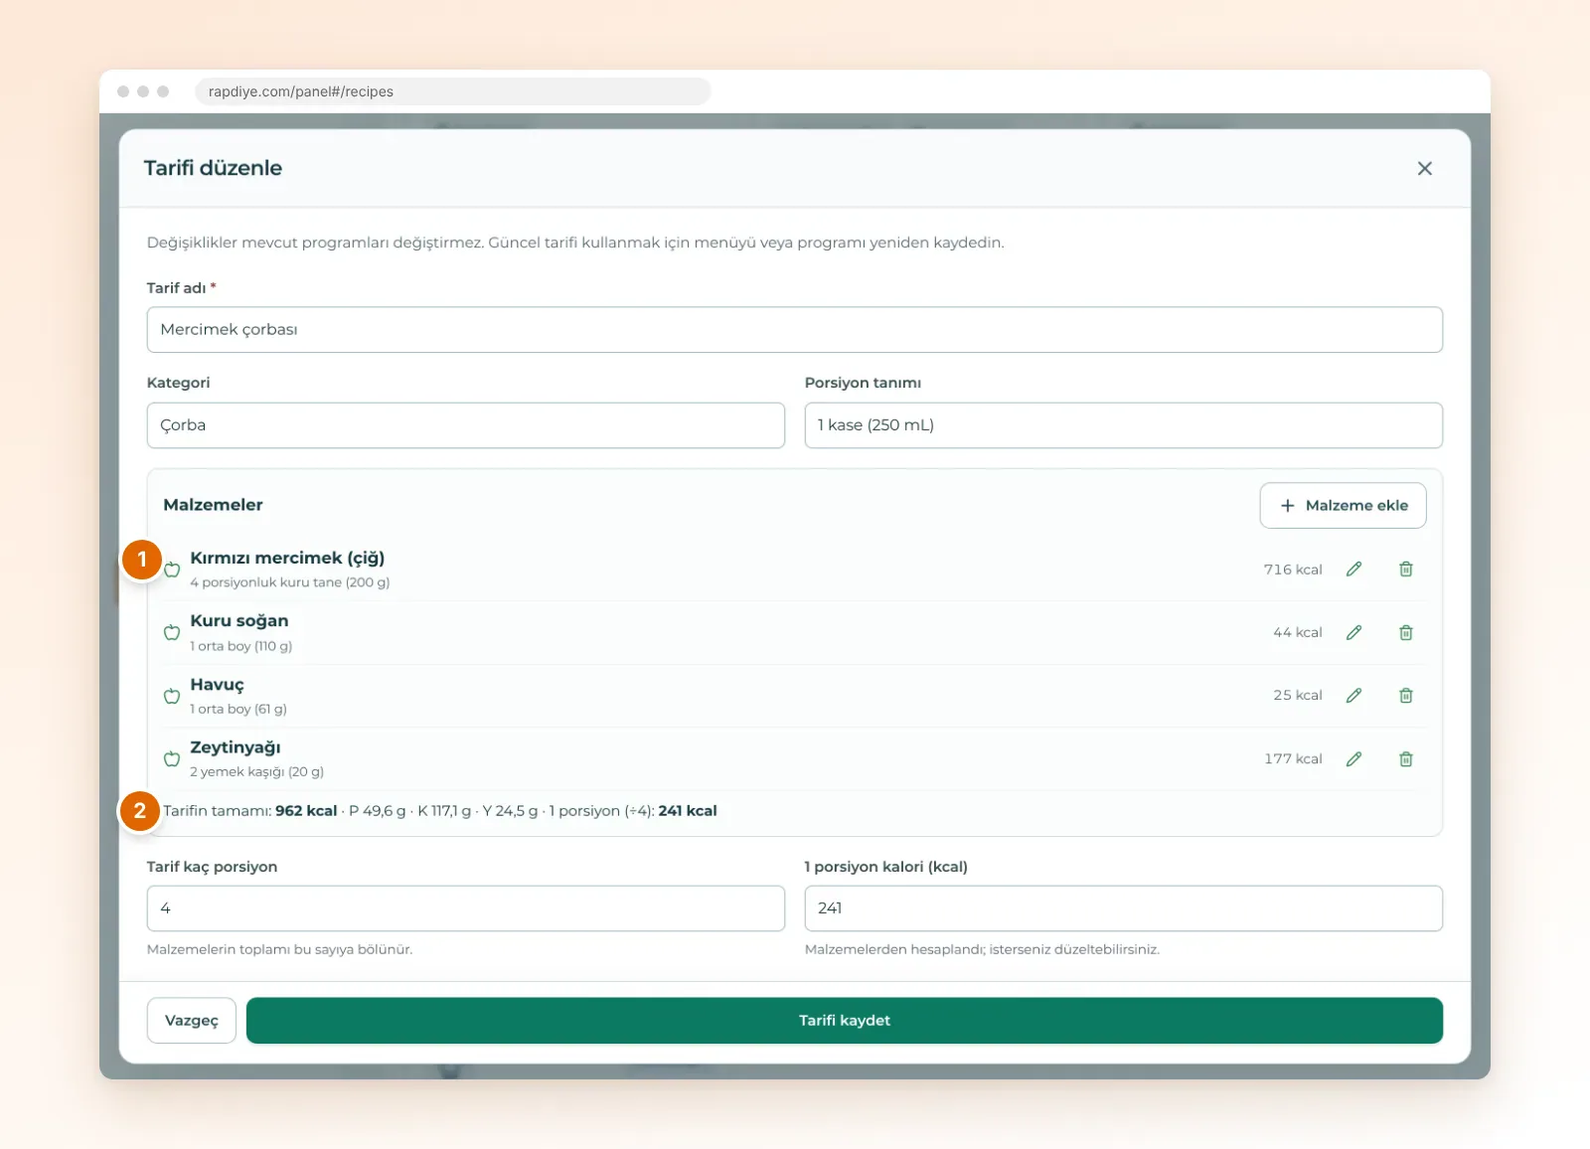Edit the Havuç ingredient row
1590x1149 pixels.
[x=1353, y=696]
